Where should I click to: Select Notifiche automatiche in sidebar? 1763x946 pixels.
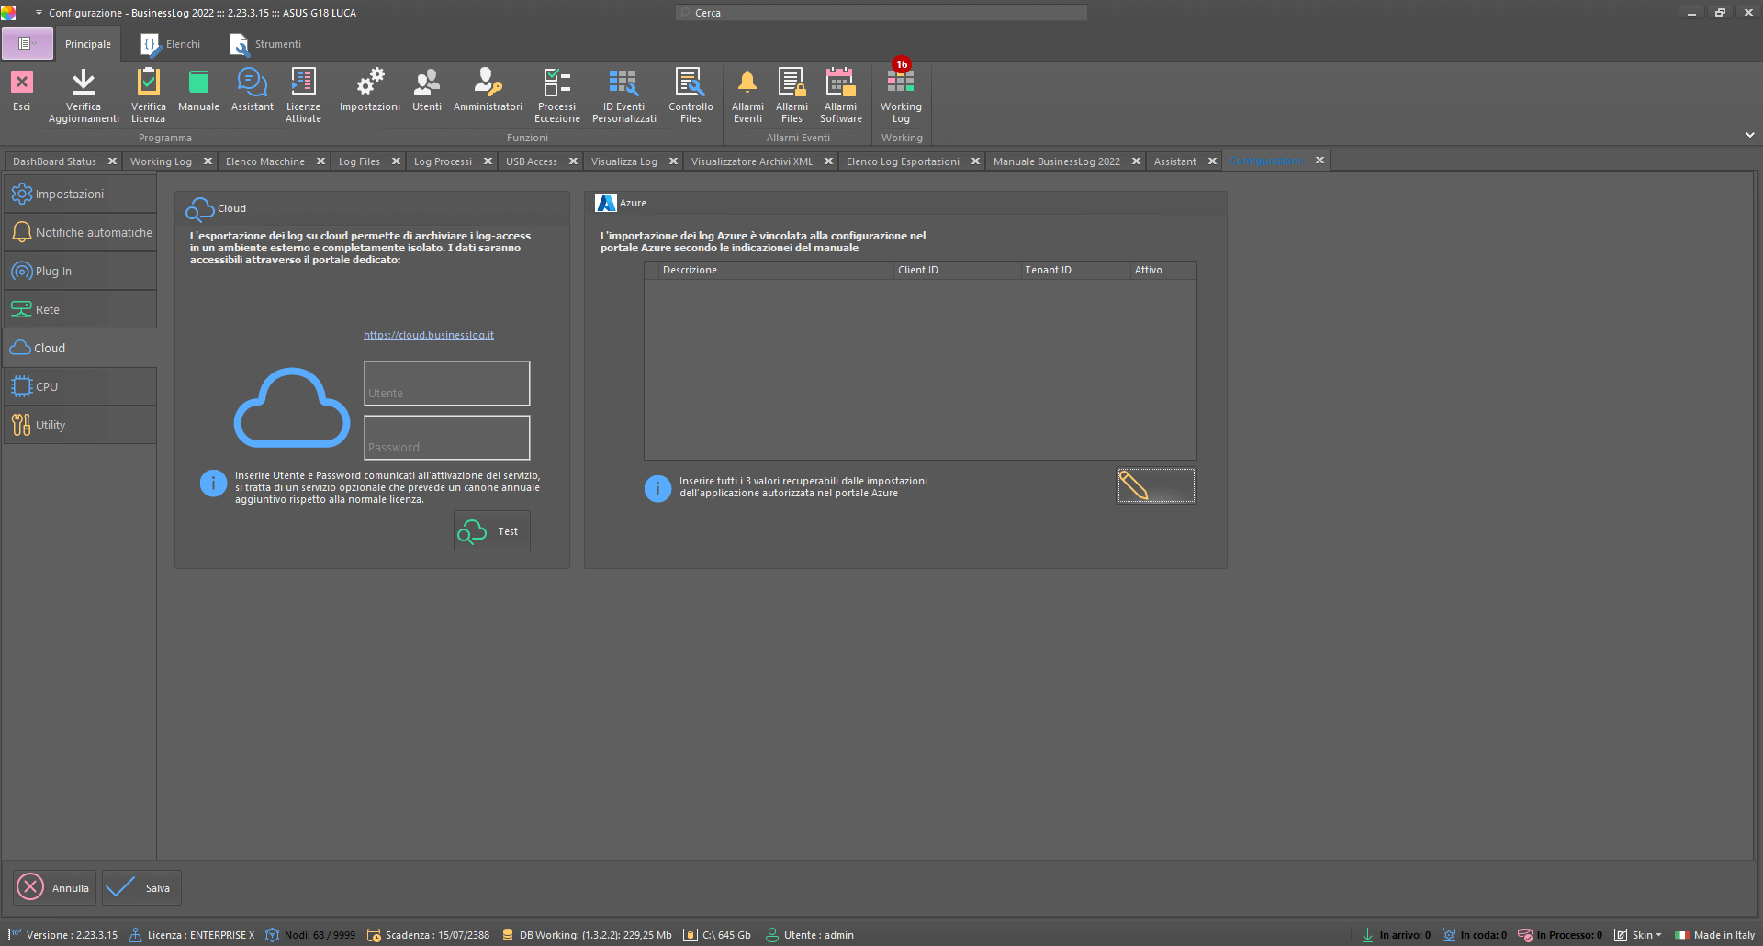[x=80, y=232]
